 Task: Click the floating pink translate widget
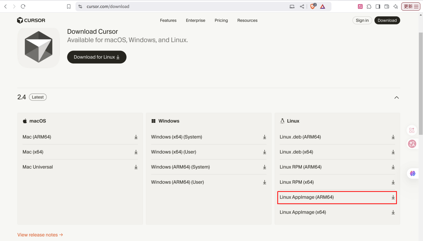pos(412,144)
